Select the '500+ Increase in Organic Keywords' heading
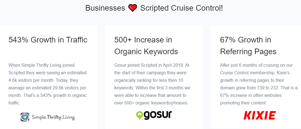The image size is (301, 129). click(146, 46)
